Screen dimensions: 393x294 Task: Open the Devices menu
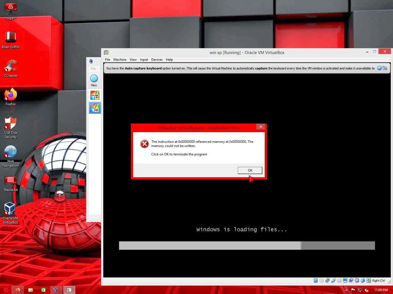coord(157,60)
